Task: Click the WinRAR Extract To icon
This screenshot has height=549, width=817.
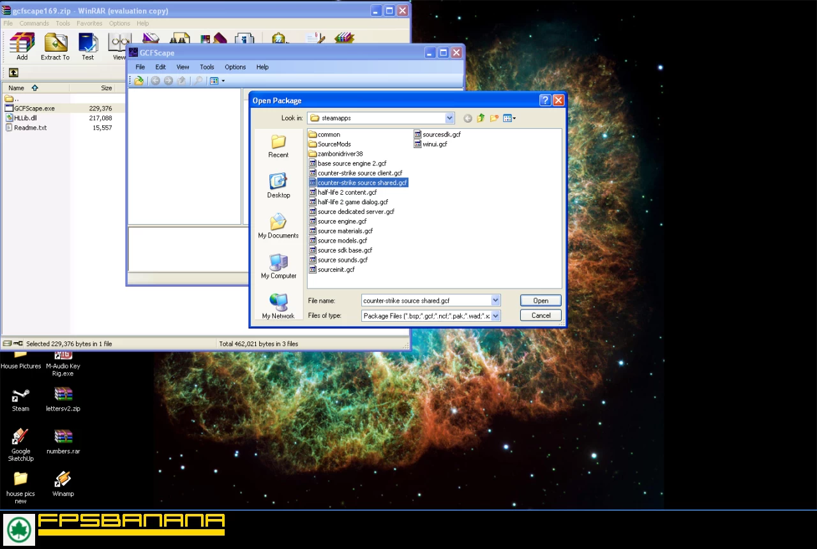Action: click(x=56, y=47)
